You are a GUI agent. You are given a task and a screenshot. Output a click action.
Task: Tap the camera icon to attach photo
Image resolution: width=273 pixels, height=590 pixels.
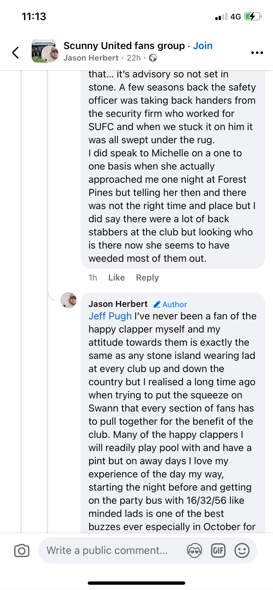(22, 550)
